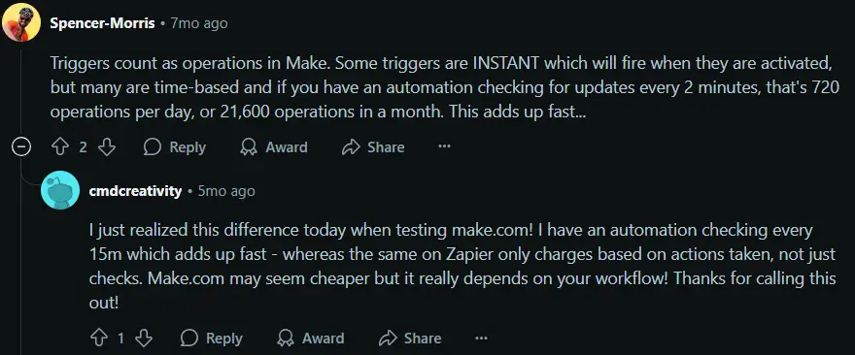The image size is (855, 355).
Task: Share cmdcreativity's comment
Action: (410, 339)
